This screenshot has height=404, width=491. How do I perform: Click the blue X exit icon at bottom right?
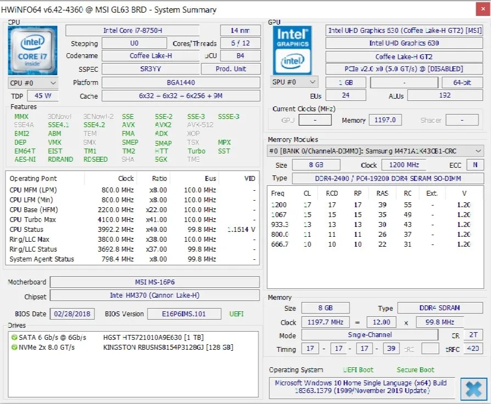point(474,389)
